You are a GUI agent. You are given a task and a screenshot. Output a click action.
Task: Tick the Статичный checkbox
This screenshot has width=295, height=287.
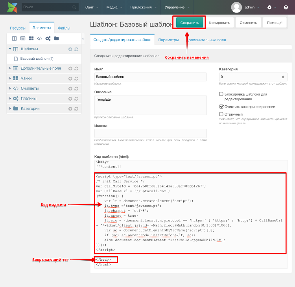point(221,114)
